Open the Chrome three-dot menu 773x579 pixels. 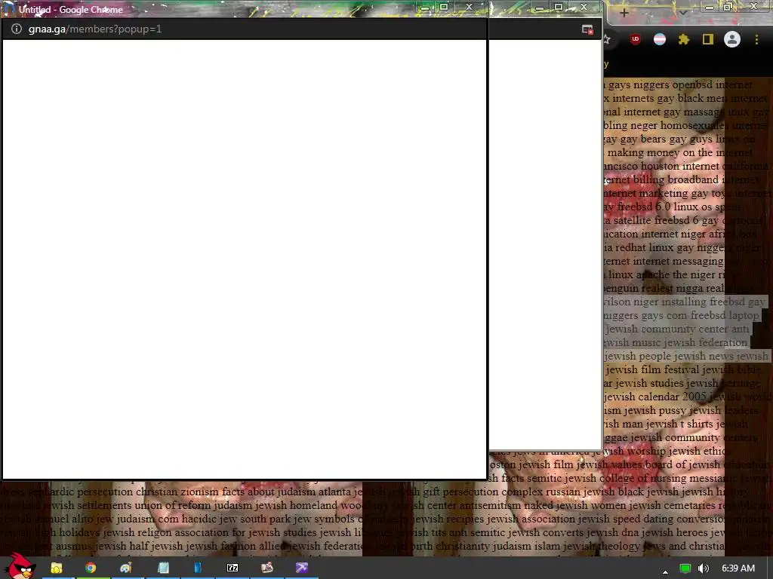pyautogui.click(x=756, y=39)
